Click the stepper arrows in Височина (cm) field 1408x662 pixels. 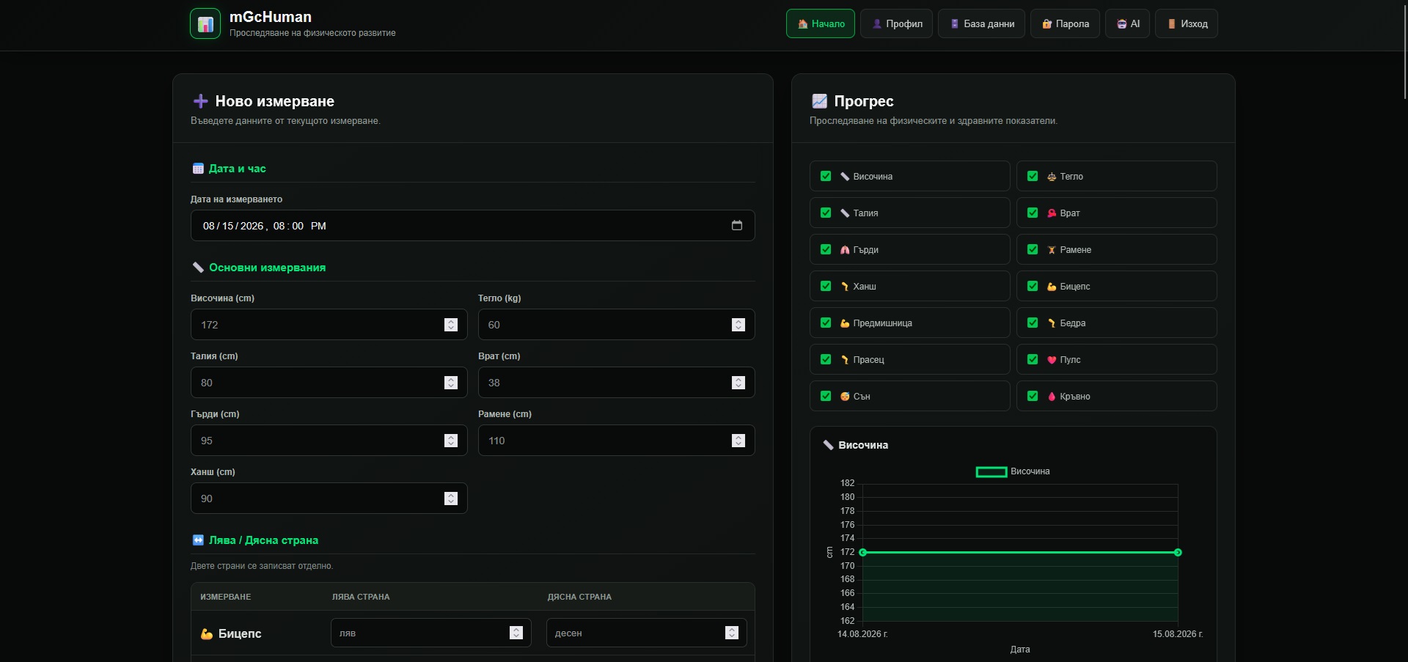pos(451,325)
